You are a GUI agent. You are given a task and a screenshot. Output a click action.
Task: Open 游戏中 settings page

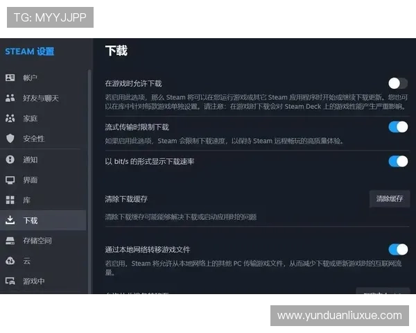(x=43, y=281)
